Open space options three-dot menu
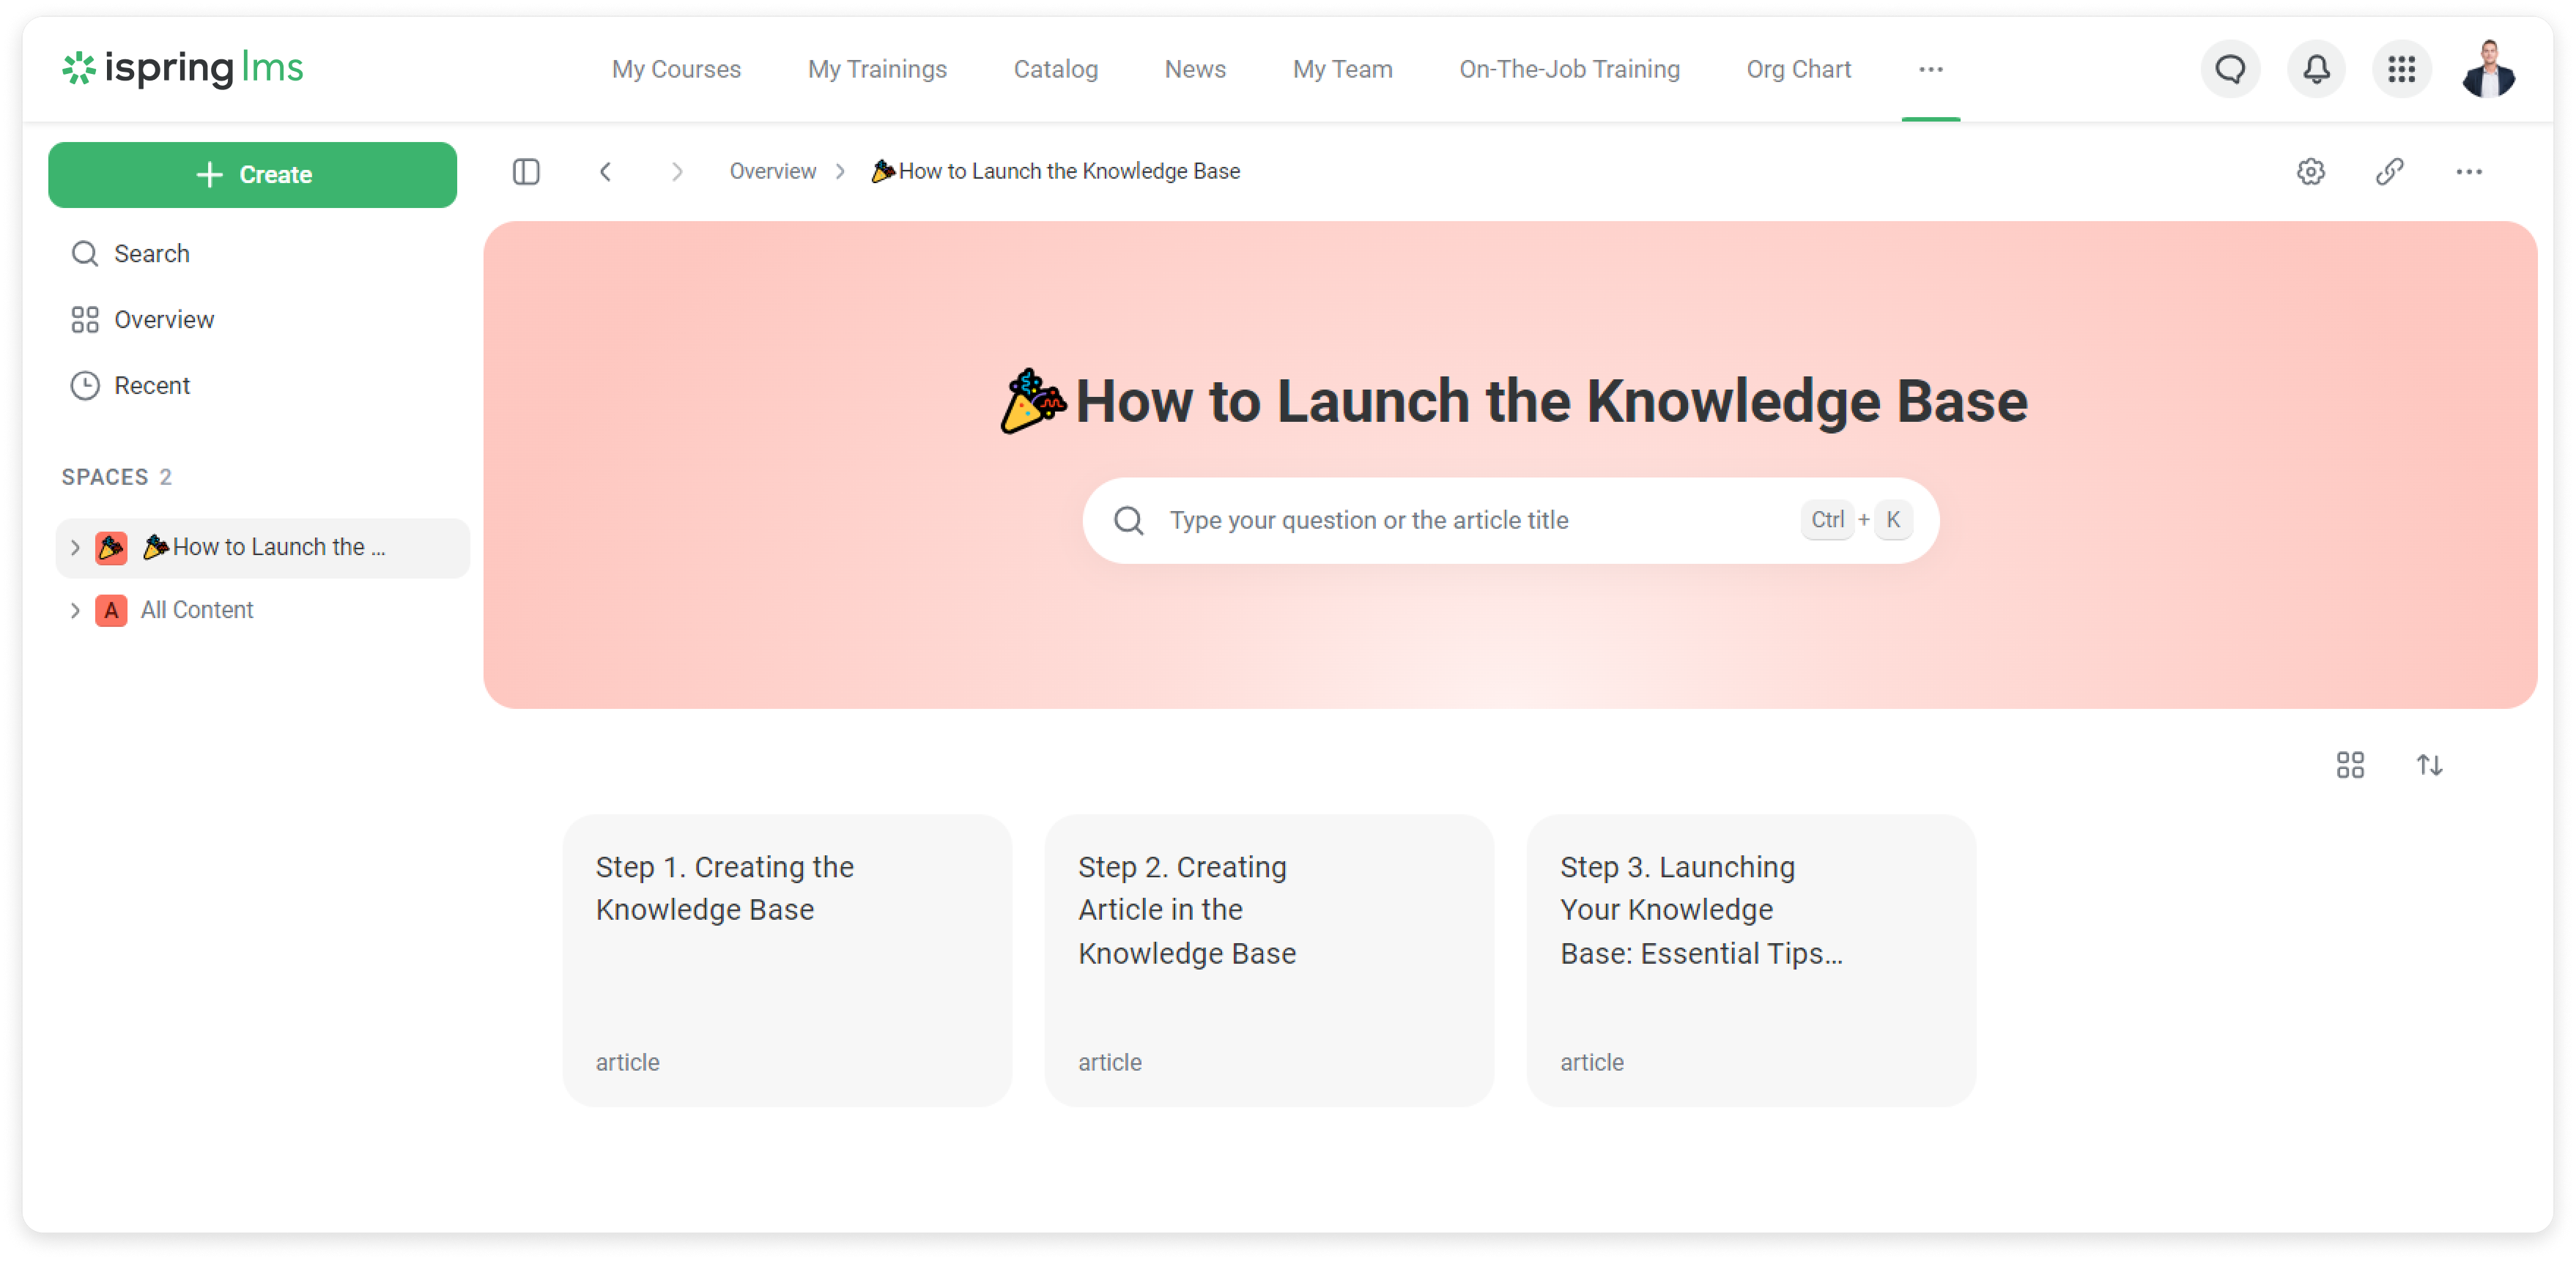This screenshot has width=2576, height=1261. pyautogui.click(x=2468, y=172)
